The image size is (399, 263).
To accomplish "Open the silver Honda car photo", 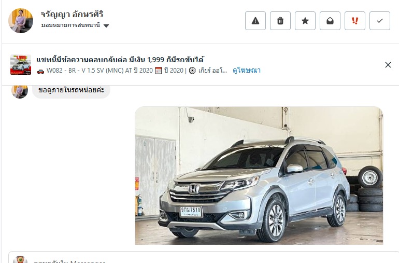I will (259, 175).
